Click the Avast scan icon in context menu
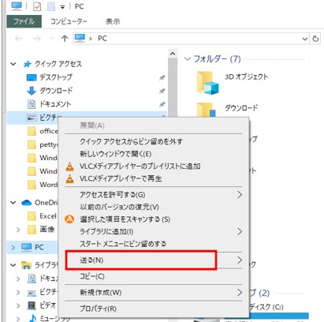This screenshot has height=322, width=324. click(69, 219)
